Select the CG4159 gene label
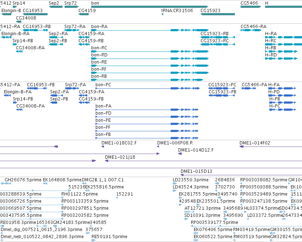The height and width of the screenshot is (242, 302). point(87,10)
